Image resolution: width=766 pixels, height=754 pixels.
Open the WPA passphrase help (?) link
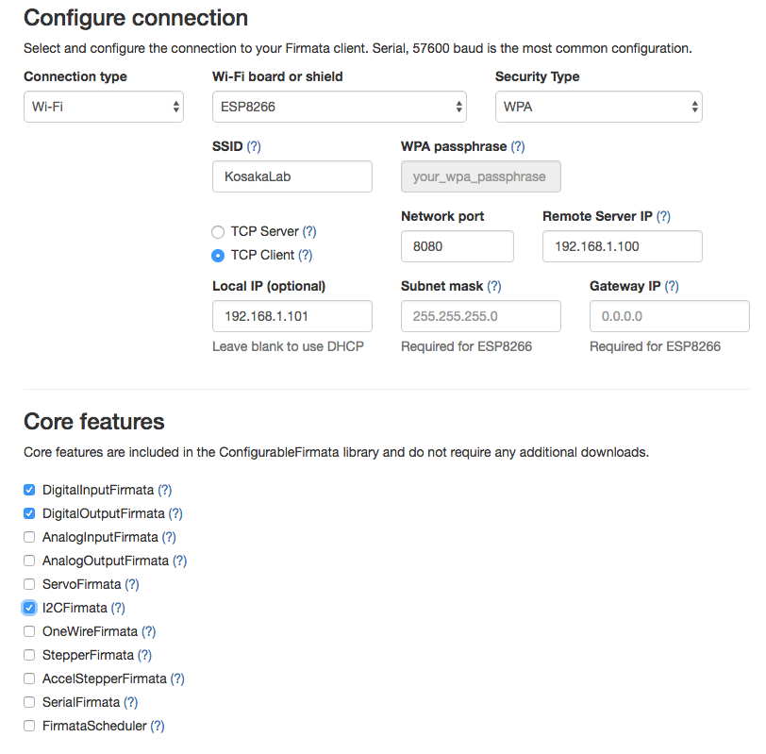point(517,146)
